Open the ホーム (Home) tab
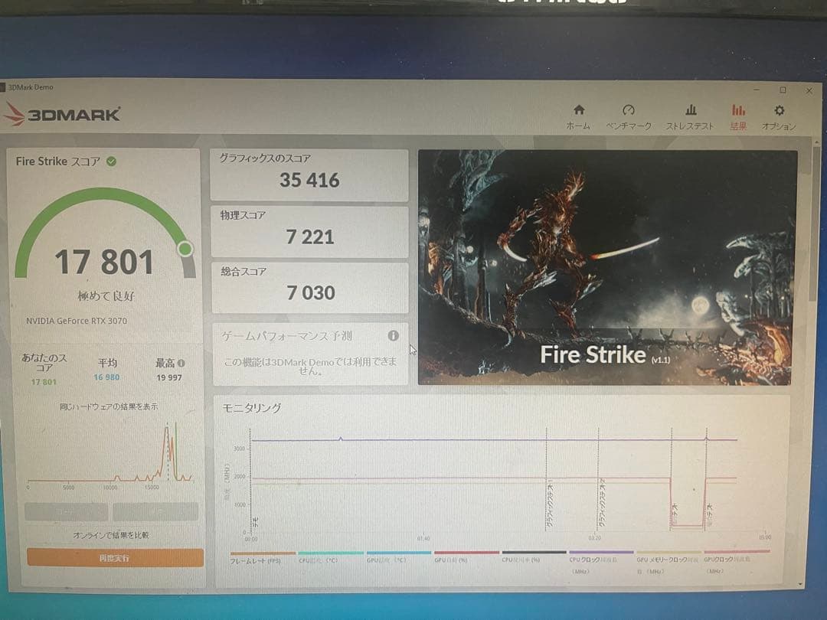827x620 pixels. point(579,117)
